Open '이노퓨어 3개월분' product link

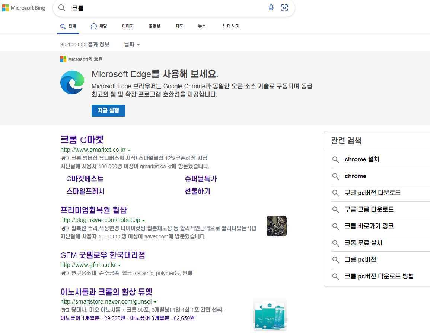[162, 318]
